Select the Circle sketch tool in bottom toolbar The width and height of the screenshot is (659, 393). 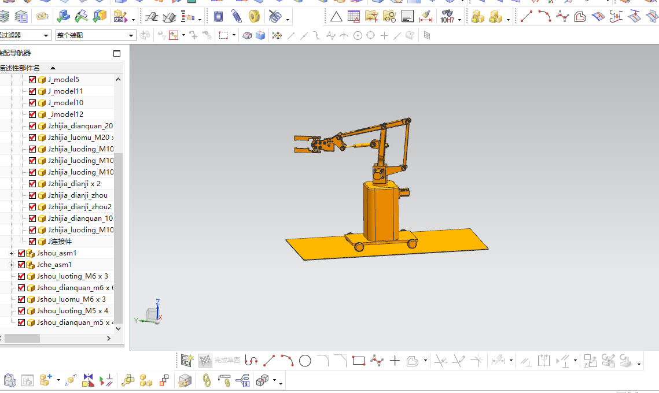(305, 361)
